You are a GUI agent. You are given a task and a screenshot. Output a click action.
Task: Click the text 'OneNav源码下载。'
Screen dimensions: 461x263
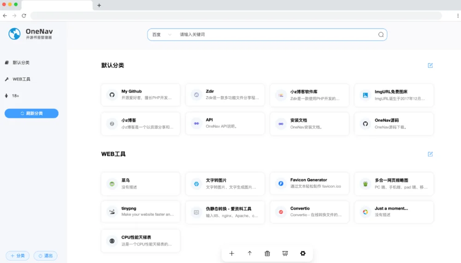pos(391,127)
